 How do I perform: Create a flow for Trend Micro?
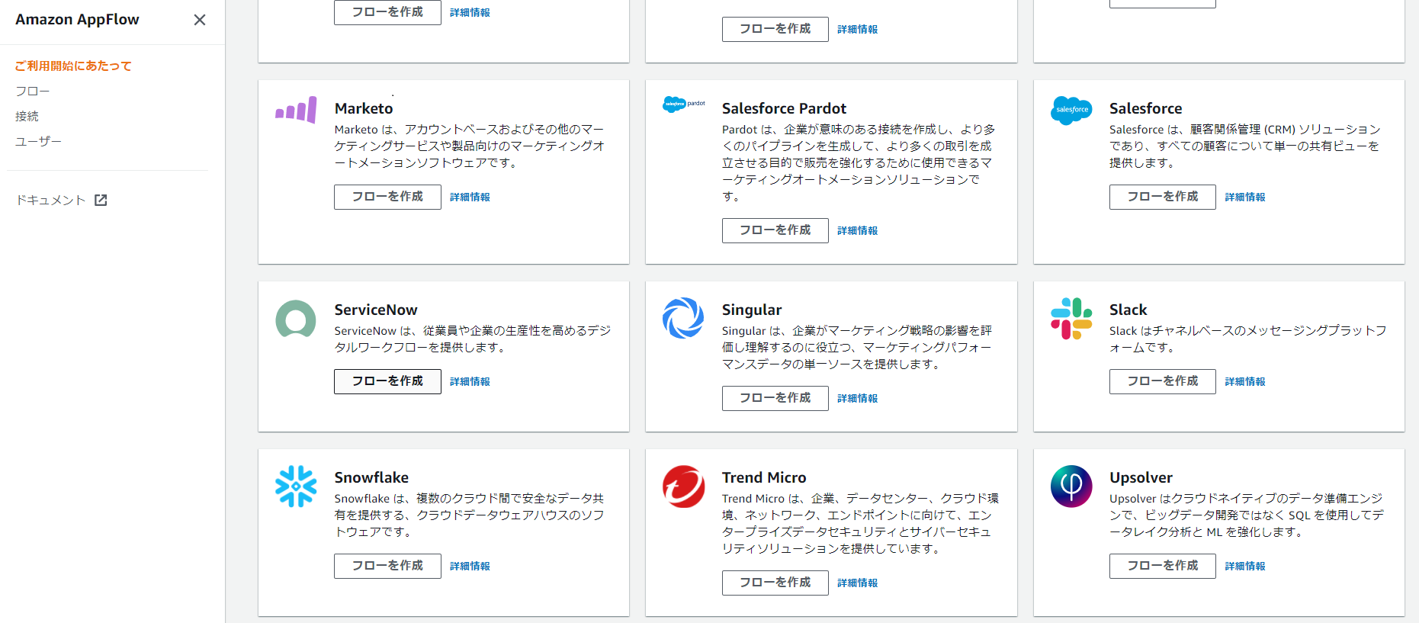pos(775,583)
